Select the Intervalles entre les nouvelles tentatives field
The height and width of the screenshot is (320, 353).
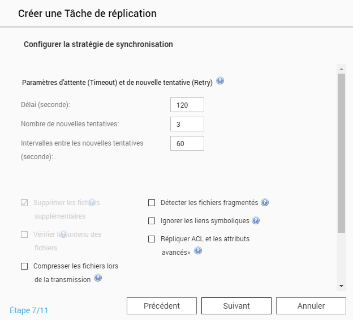point(187,143)
